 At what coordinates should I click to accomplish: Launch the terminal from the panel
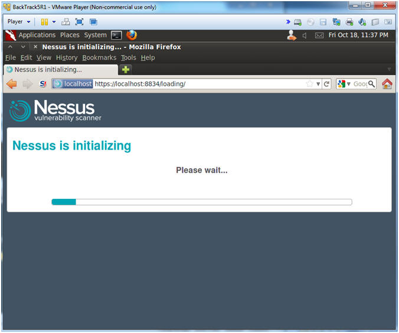(x=116, y=35)
